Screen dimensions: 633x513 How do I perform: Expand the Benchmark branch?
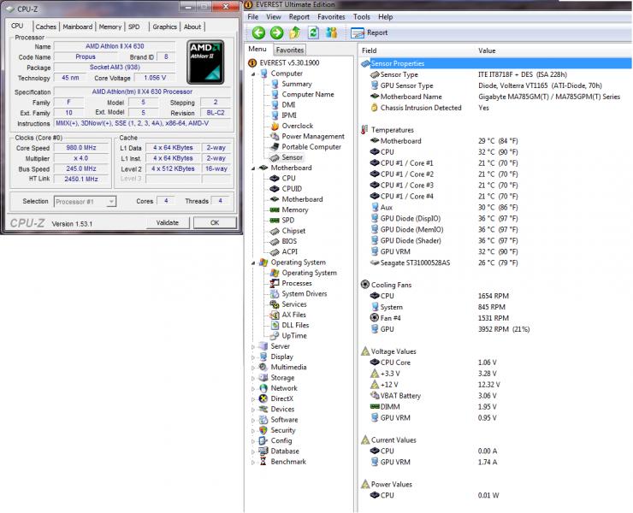[x=253, y=463]
